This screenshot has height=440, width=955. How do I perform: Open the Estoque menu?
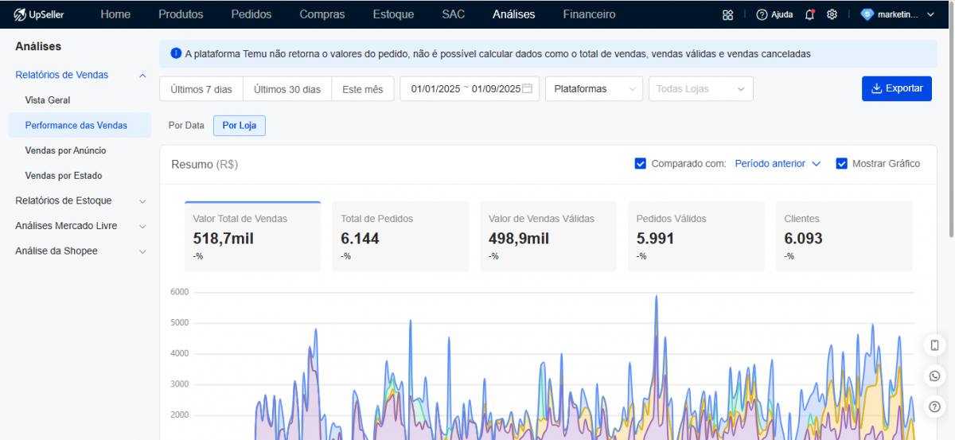pos(393,14)
